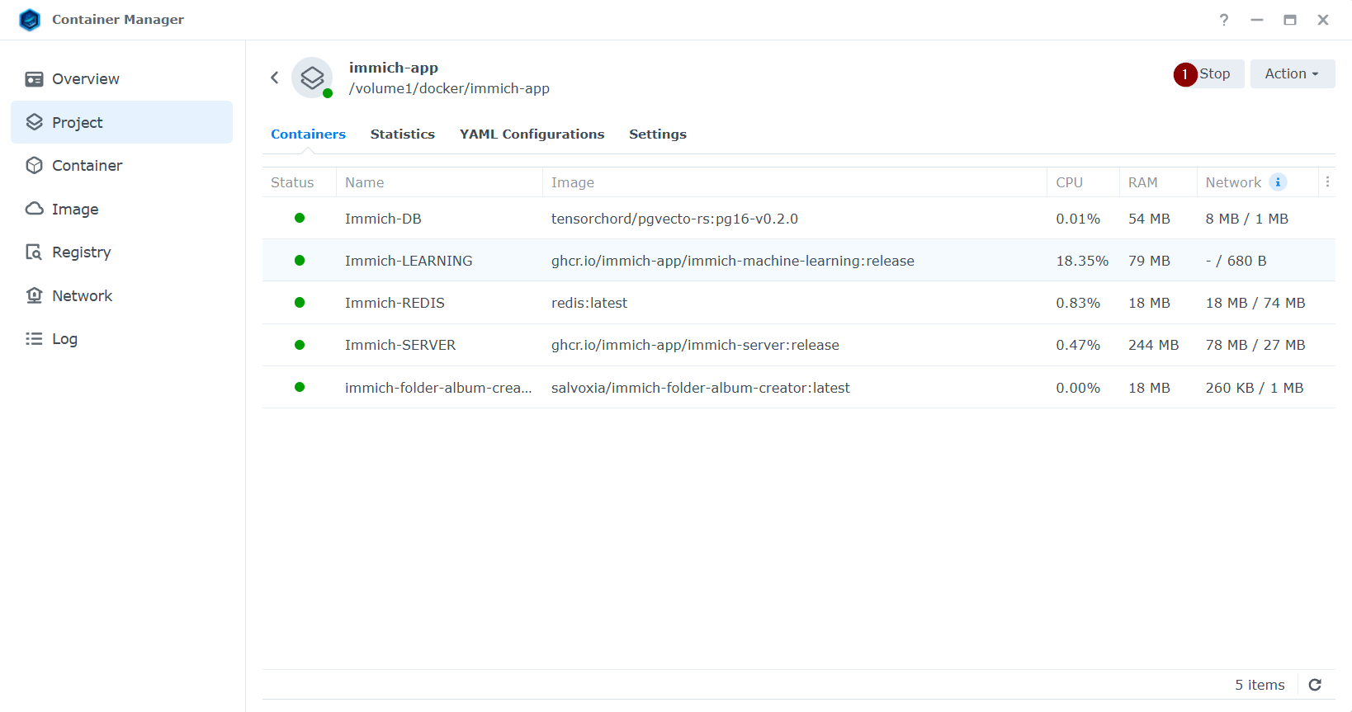Switch to the Statistics tab
Image resolution: width=1352 pixels, height=712 pixels.
[x=403, y=134]
